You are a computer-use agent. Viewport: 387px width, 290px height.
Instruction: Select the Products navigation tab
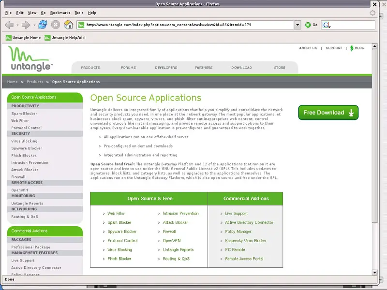click(x=90, y=68)
